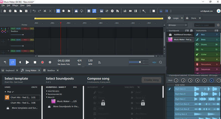Click the Search in Loops input field
The width and height of the screenshot is (221, 119).
coord(204,25)
